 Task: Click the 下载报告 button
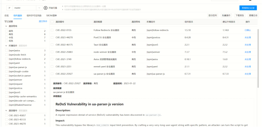coord(240,15)
